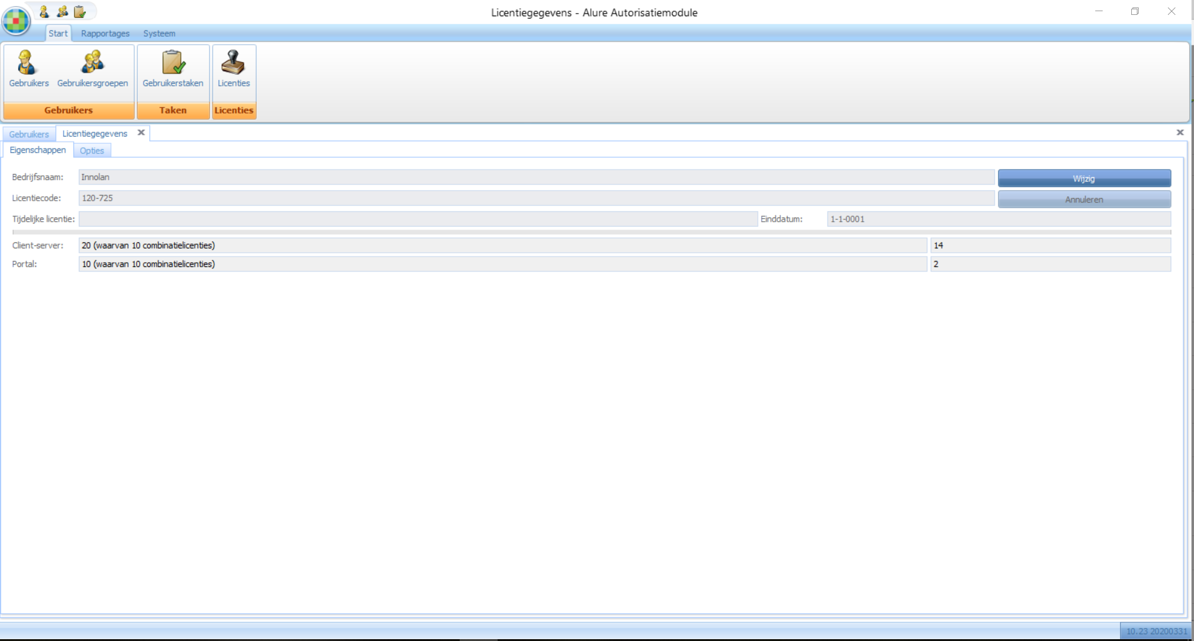Open Gebruikerstaken from the ribbon

coord(173,70)
